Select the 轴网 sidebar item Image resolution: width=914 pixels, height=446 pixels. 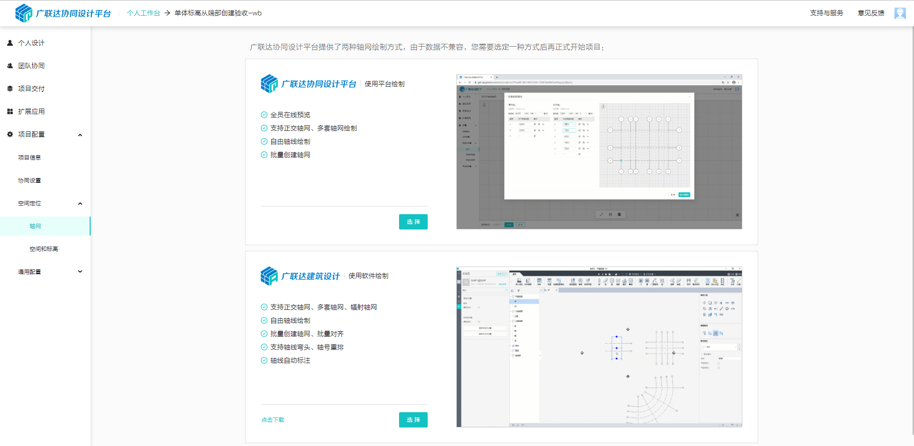pos(45,226)
